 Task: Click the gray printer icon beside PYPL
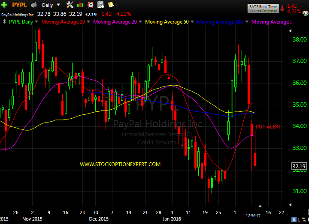tap(34, 5)
